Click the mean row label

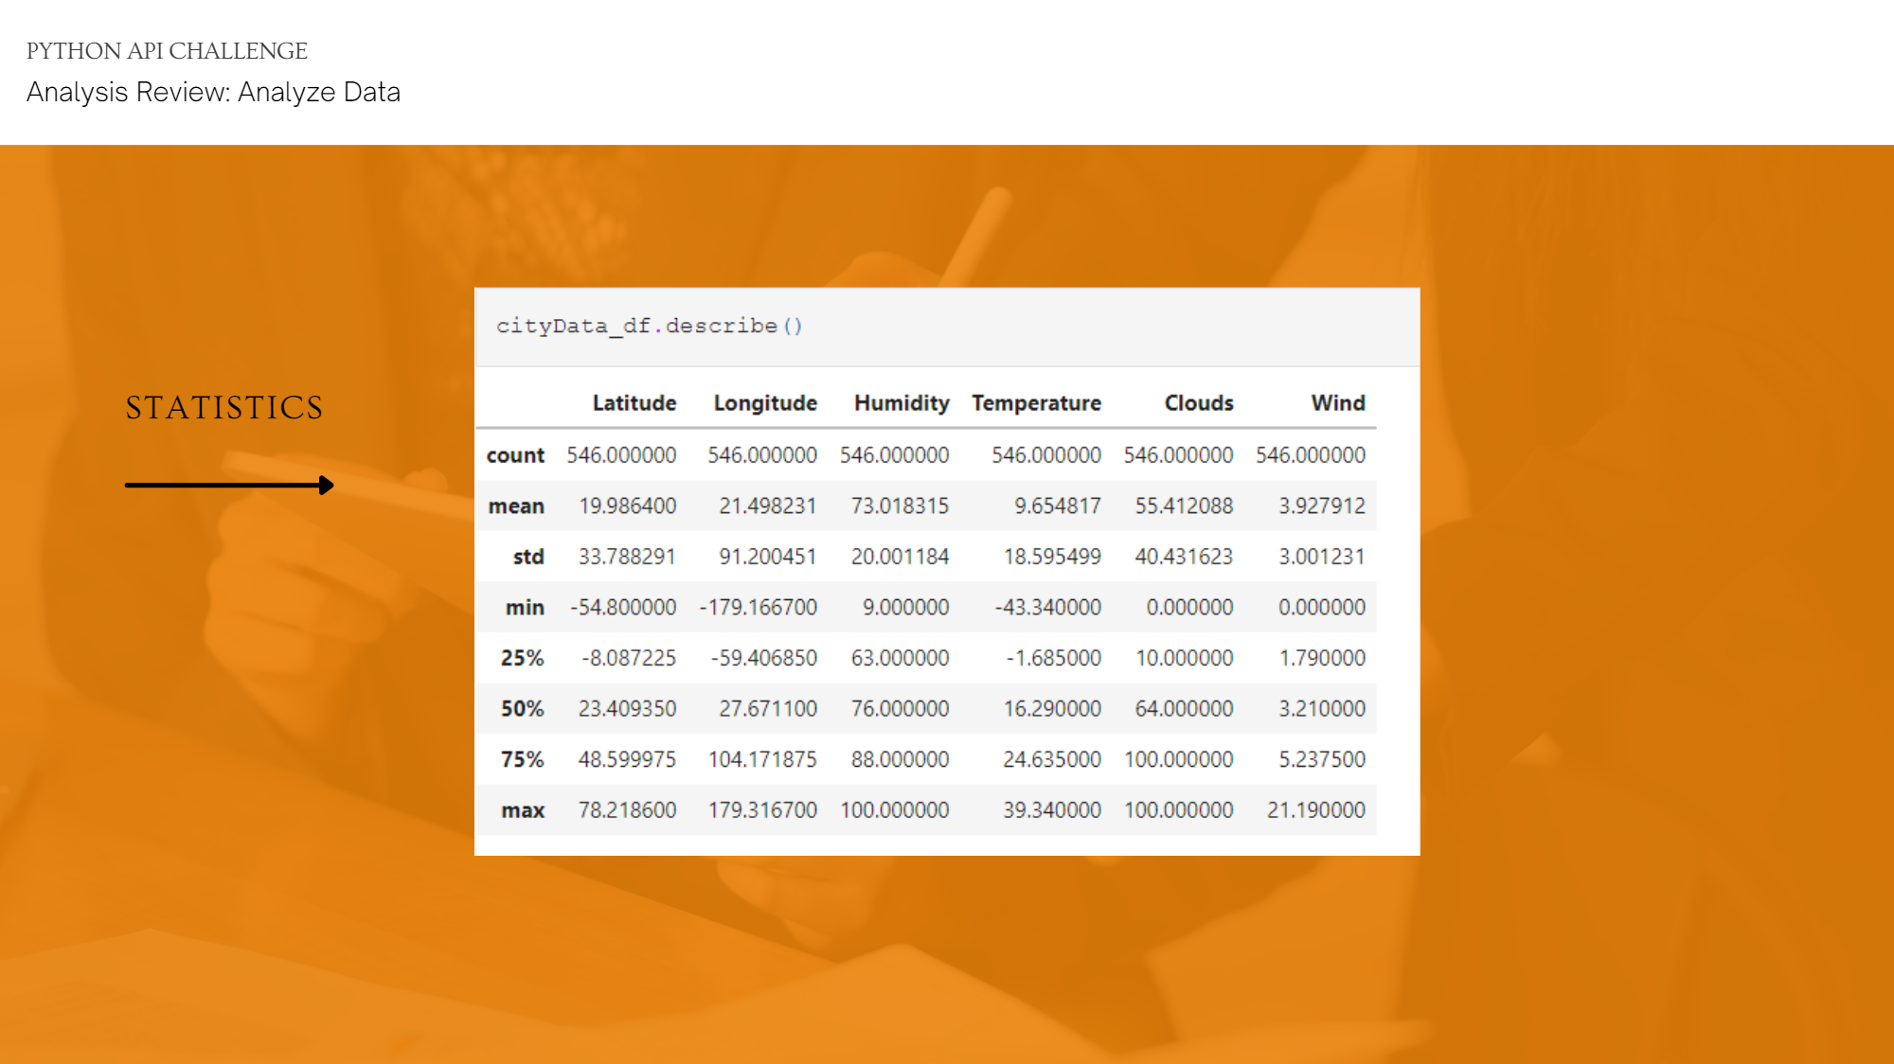(516, 506)
